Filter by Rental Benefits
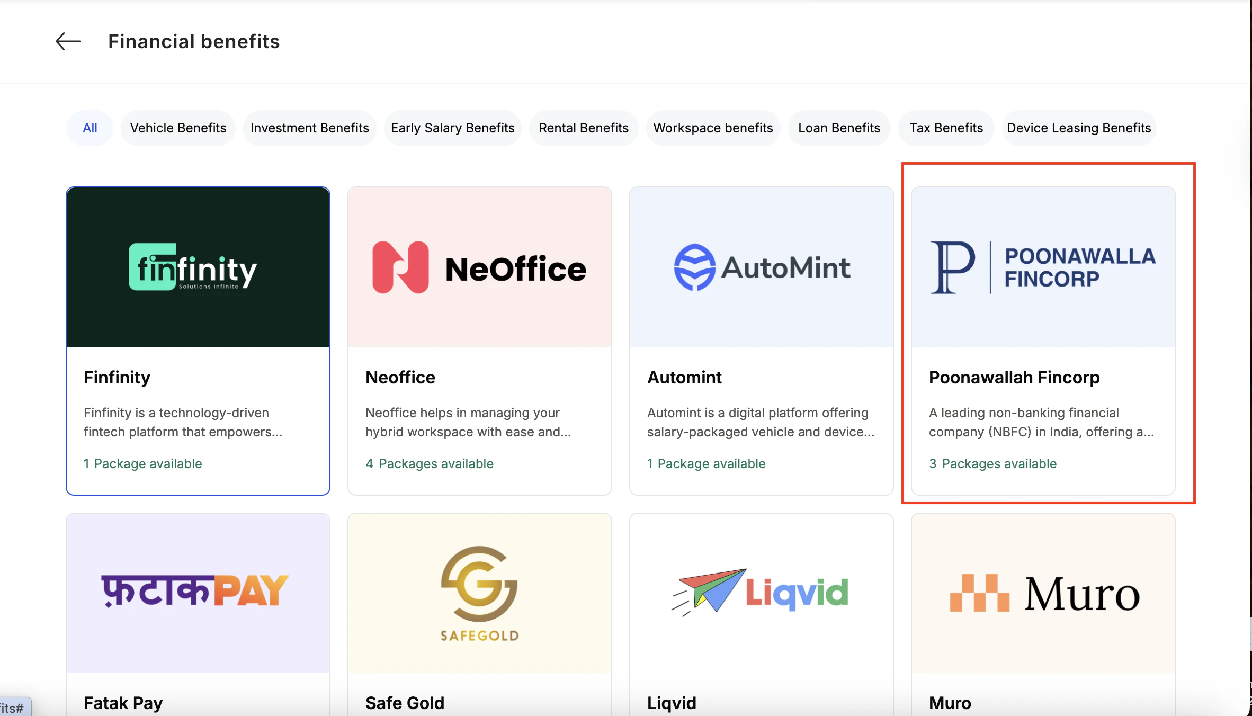This screenshot has width=1252, height=716. pos(584,128)
